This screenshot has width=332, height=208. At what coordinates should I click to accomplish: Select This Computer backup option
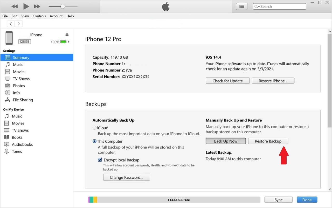coord(95,141)
